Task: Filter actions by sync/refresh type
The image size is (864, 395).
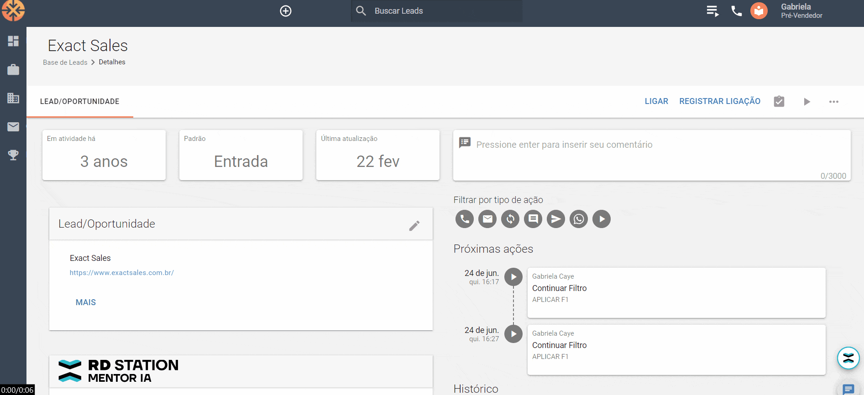Action: pyautogui.click(x=510, y=219)
